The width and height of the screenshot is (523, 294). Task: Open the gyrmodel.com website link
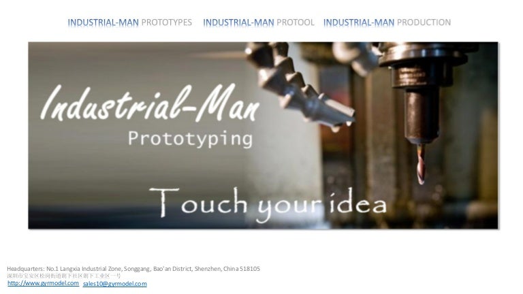coord(43,283)
